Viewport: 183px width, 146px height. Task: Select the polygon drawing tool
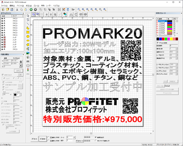coord(28,45)
